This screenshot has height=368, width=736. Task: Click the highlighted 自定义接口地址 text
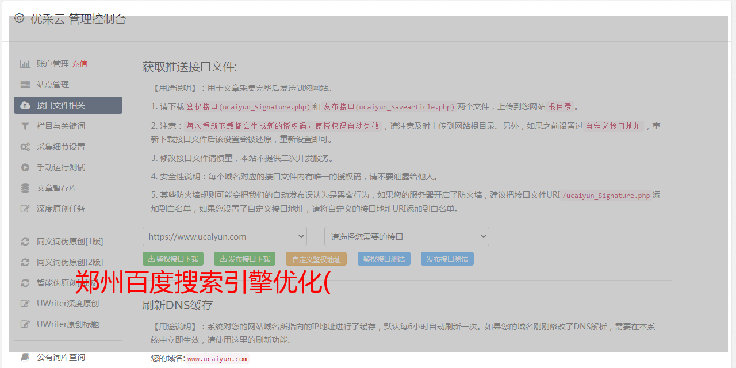[613, 126]
